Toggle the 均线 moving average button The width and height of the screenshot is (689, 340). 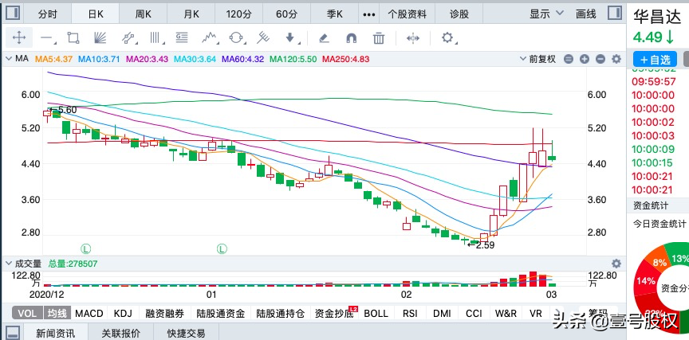click(x=57, y=313)
